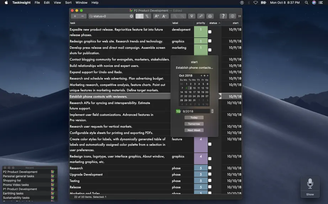Viewport: 328px width, 204px height.
Task: Click the date field stepper arrows
Action: click(x=212, y=111)
